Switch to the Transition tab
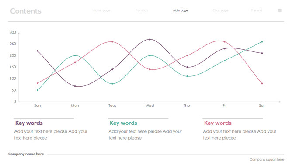Screen dimensions: 292x164 [142, 10]
